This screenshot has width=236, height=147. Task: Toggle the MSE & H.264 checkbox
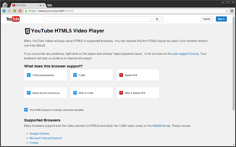[x=75, y=93]
